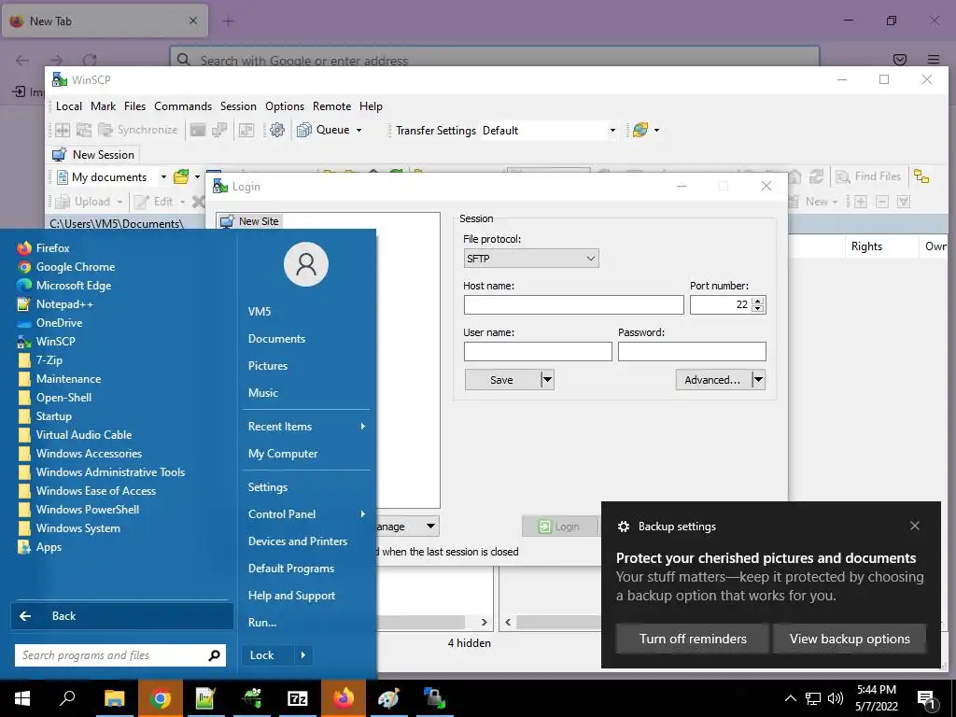Click the Login button
The width and height of the screenshot is (956, 717).
559,527
